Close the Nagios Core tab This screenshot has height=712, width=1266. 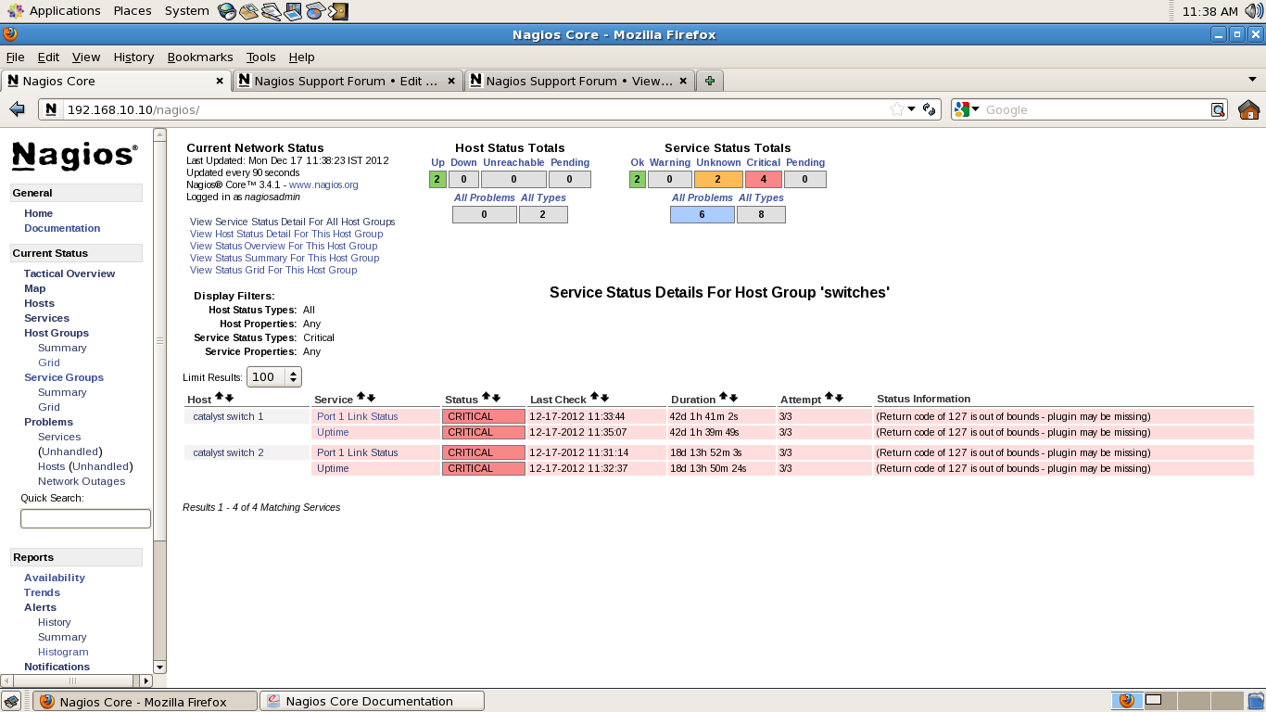pyautogui.click(x=220, y=81)
